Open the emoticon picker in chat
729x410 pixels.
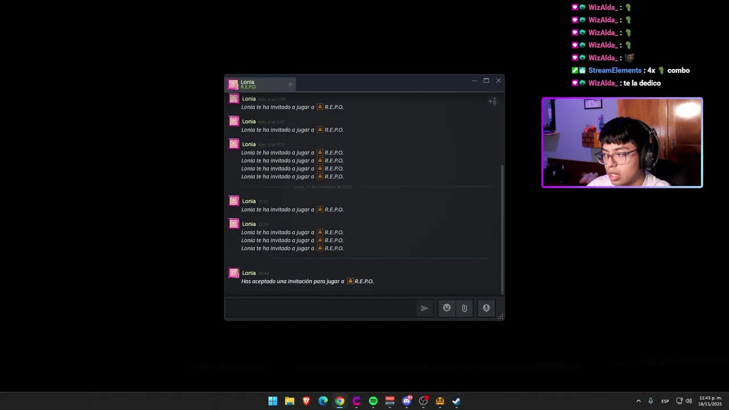(x=447, y=308)
